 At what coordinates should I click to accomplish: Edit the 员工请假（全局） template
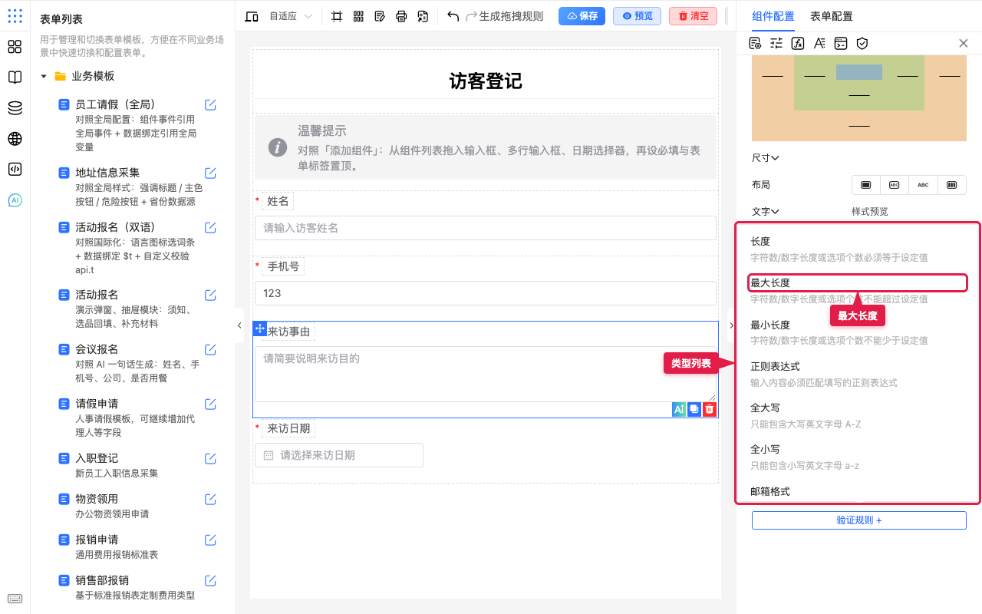point(210,104)
